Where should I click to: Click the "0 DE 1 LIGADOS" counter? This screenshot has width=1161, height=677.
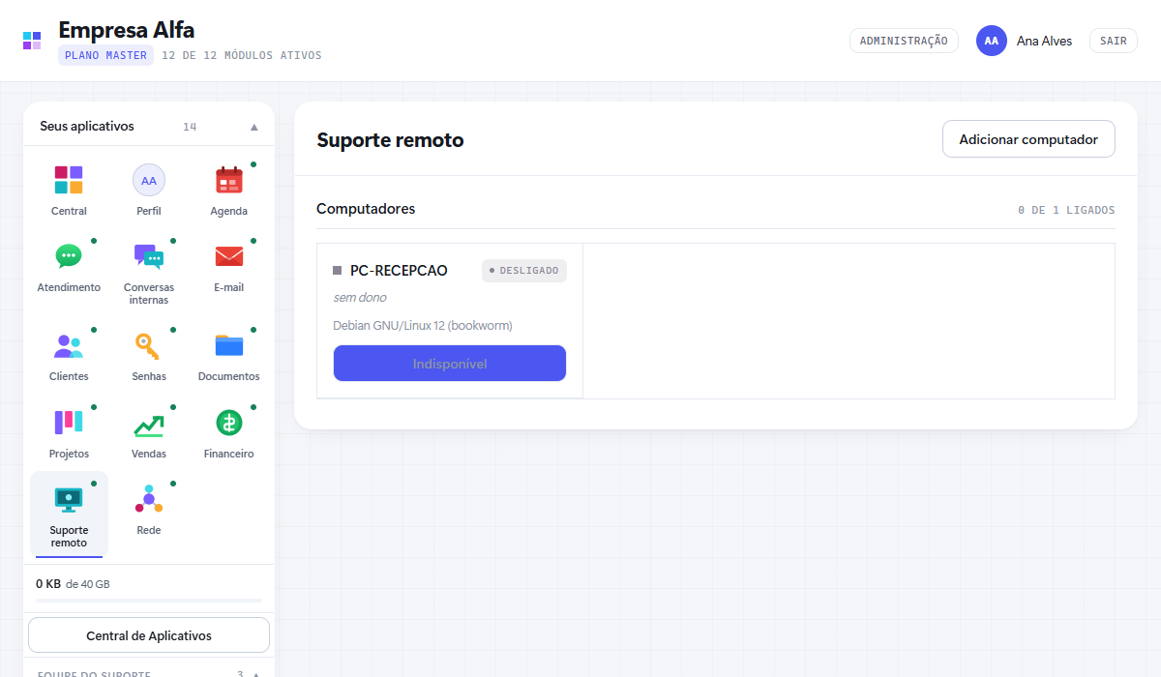point(1066,210)
